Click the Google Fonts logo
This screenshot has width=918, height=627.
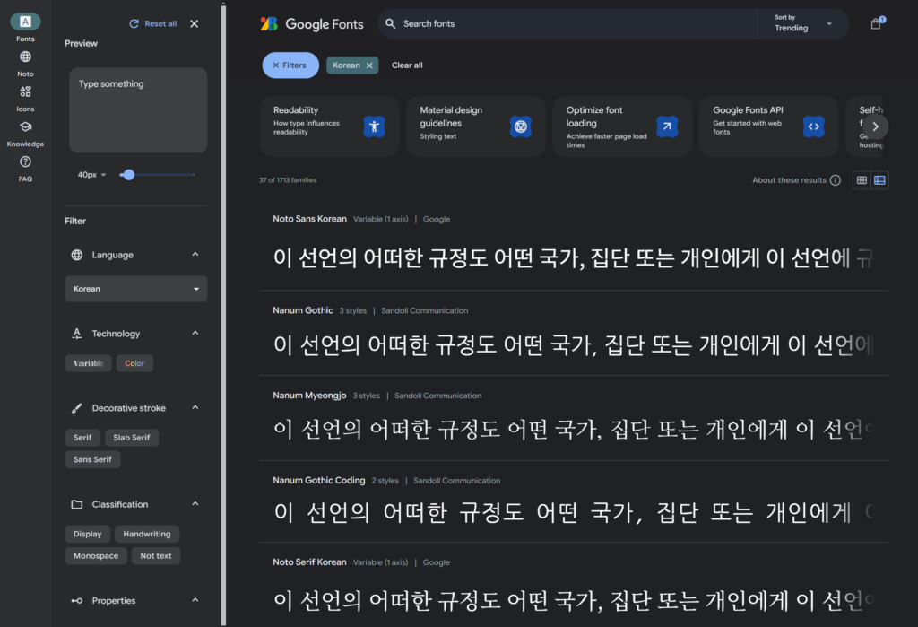point(312,24)
